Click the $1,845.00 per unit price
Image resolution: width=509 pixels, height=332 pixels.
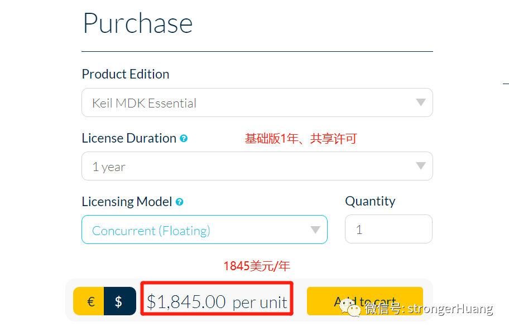(217, 302)
